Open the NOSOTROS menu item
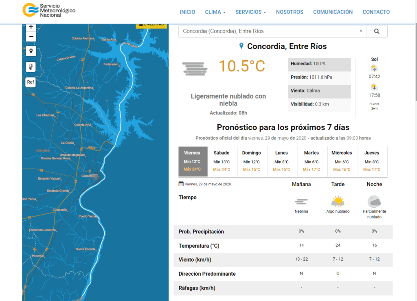The width and height of the screenshot is (417, 301). pos(290,12)
